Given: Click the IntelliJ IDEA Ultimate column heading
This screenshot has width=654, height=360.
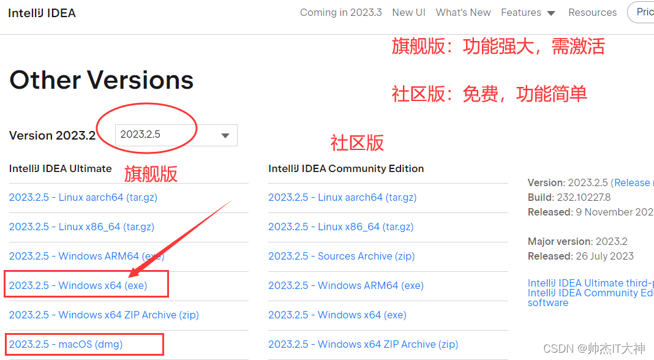Looking at the screenshot, I should [x=61, y=168].
